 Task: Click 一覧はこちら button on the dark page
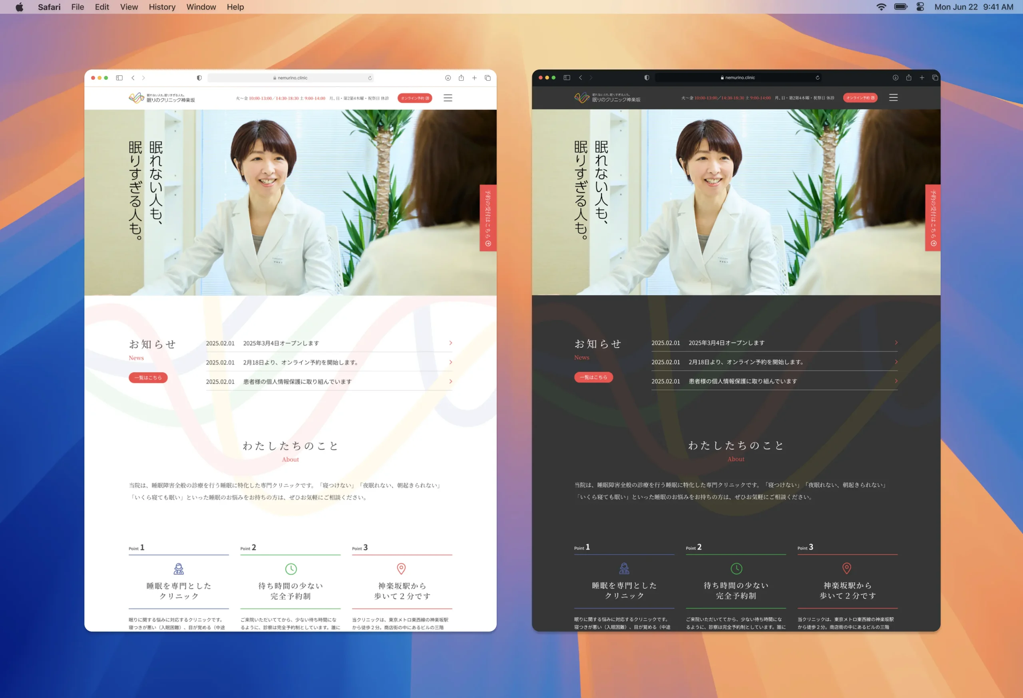point(593,377)
